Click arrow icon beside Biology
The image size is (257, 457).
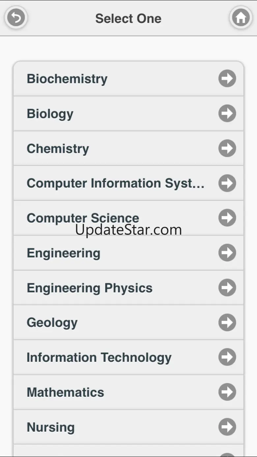point(227,113)
